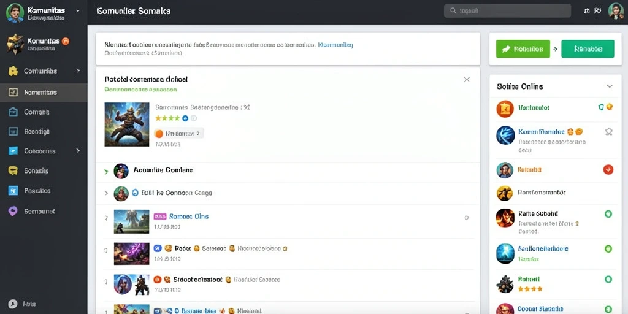Open the purple thumbnail in Podee row
Image resolution: width=628 pixels, height=314 pixels.
(131, 253)
